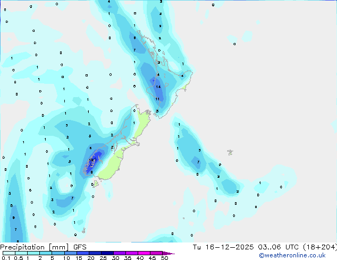Click the '18' precipitation value over Fiordland
The height and width of the screenshot is (260, 337).
click(91, 160)
